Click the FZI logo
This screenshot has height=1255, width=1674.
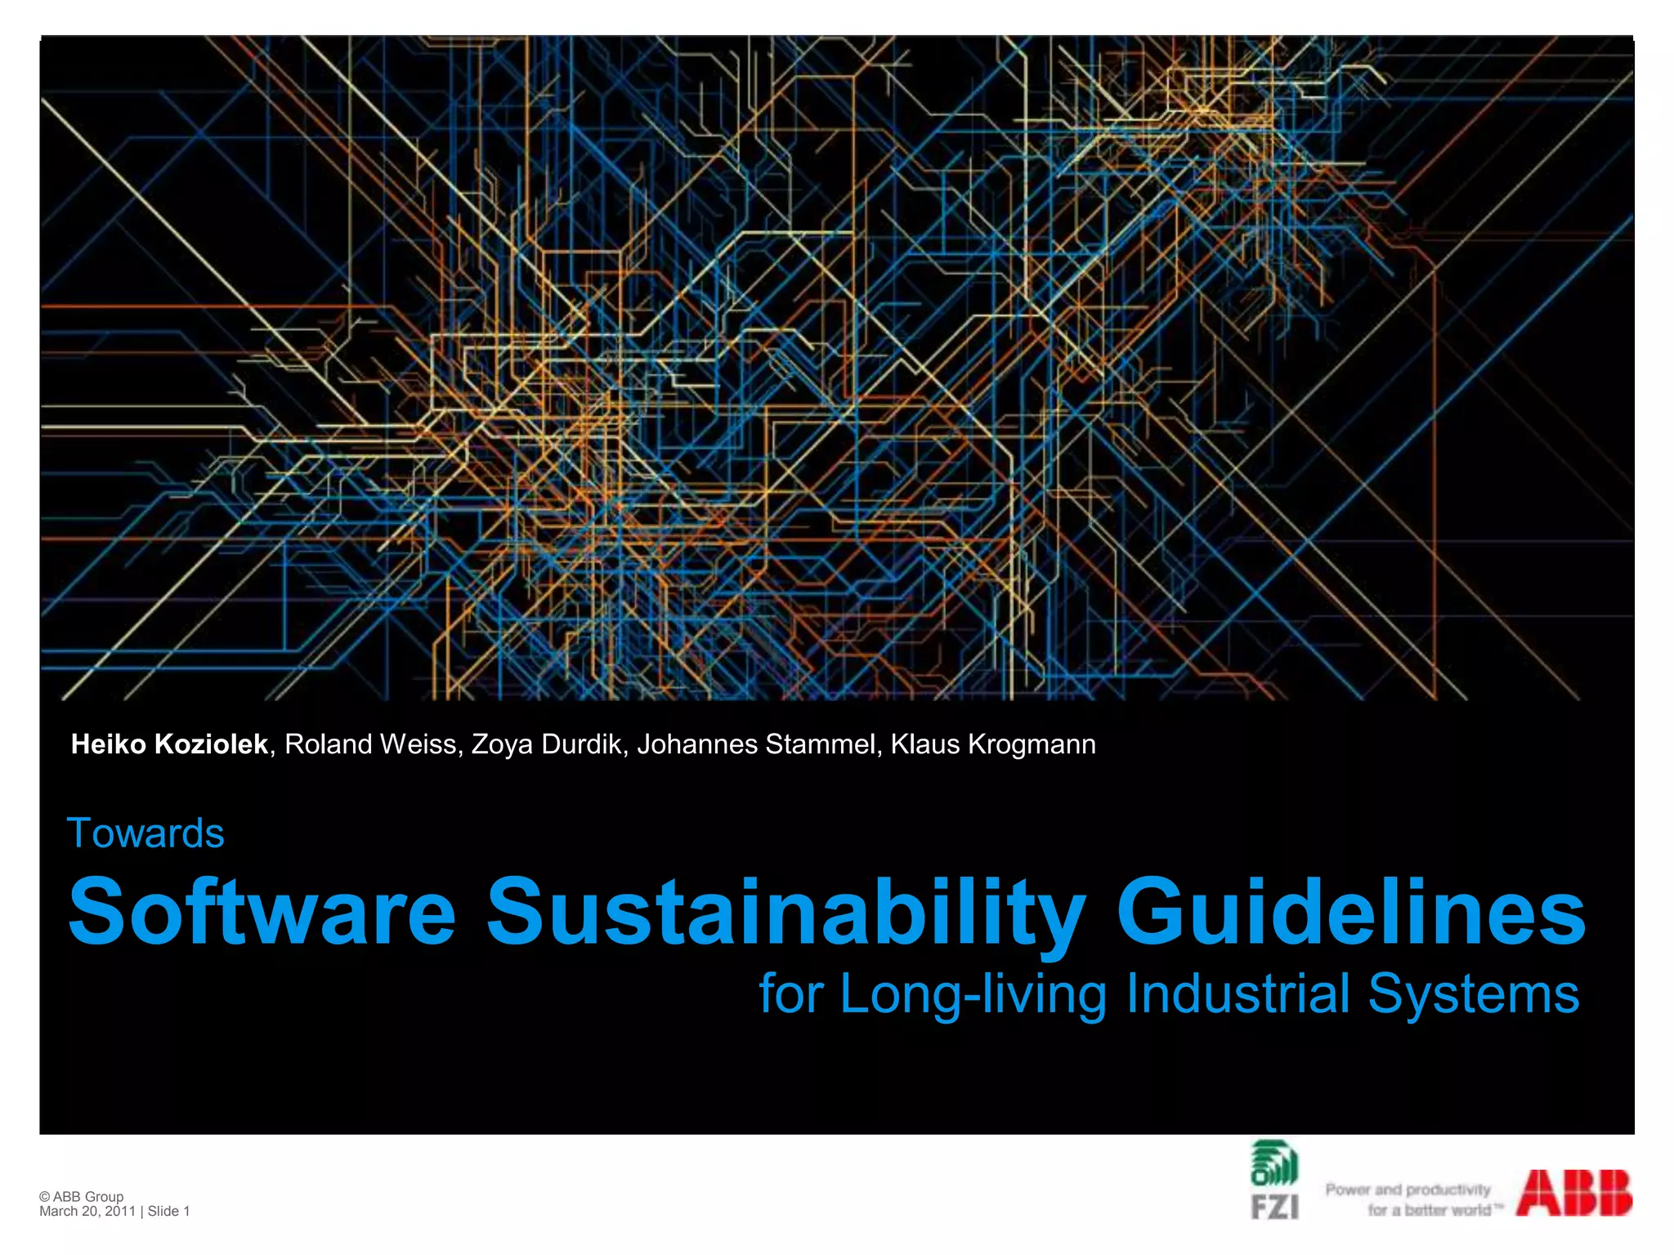click(1274, 1179)
